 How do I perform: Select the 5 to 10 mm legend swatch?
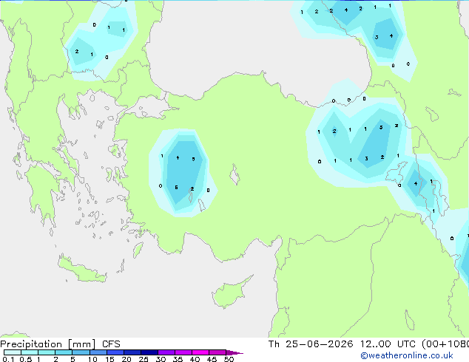click(81, 352)
